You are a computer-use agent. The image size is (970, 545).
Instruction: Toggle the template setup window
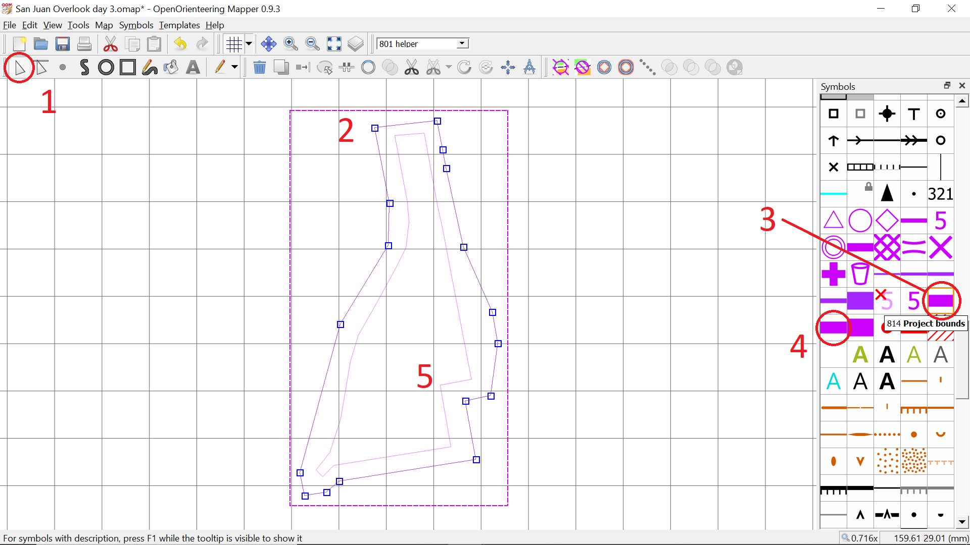click(x=356, y=44)
